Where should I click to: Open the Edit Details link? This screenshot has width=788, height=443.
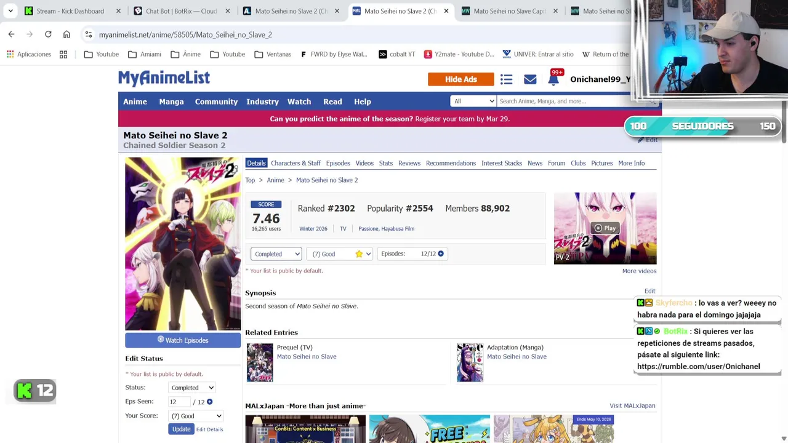point(209,429)
